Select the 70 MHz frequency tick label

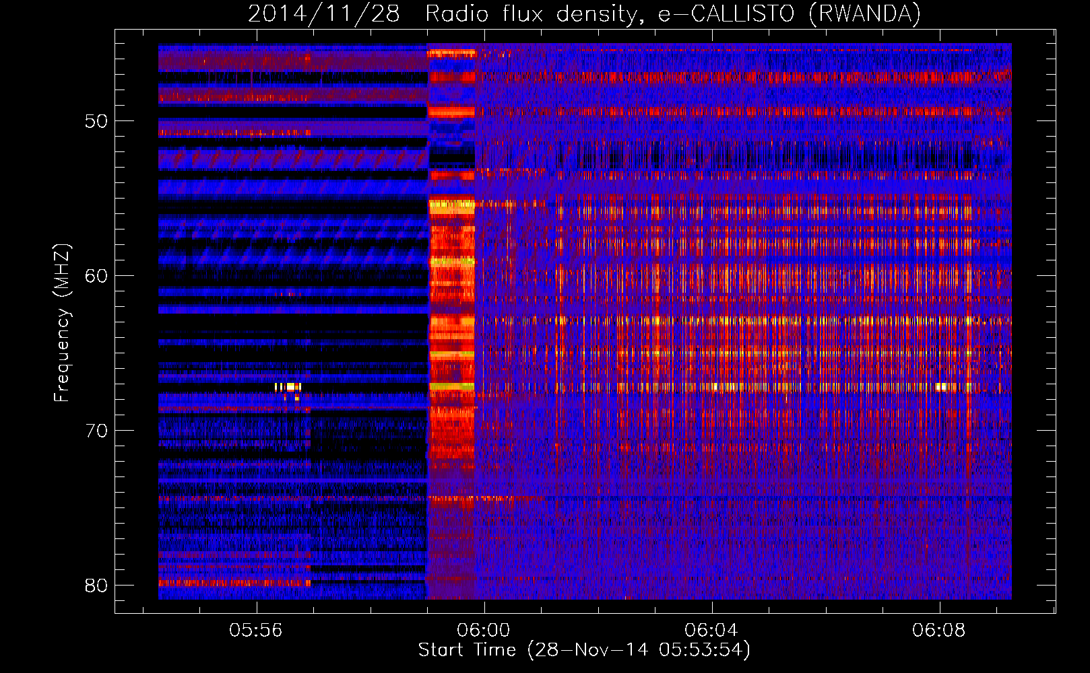click(x=96, y=431)
